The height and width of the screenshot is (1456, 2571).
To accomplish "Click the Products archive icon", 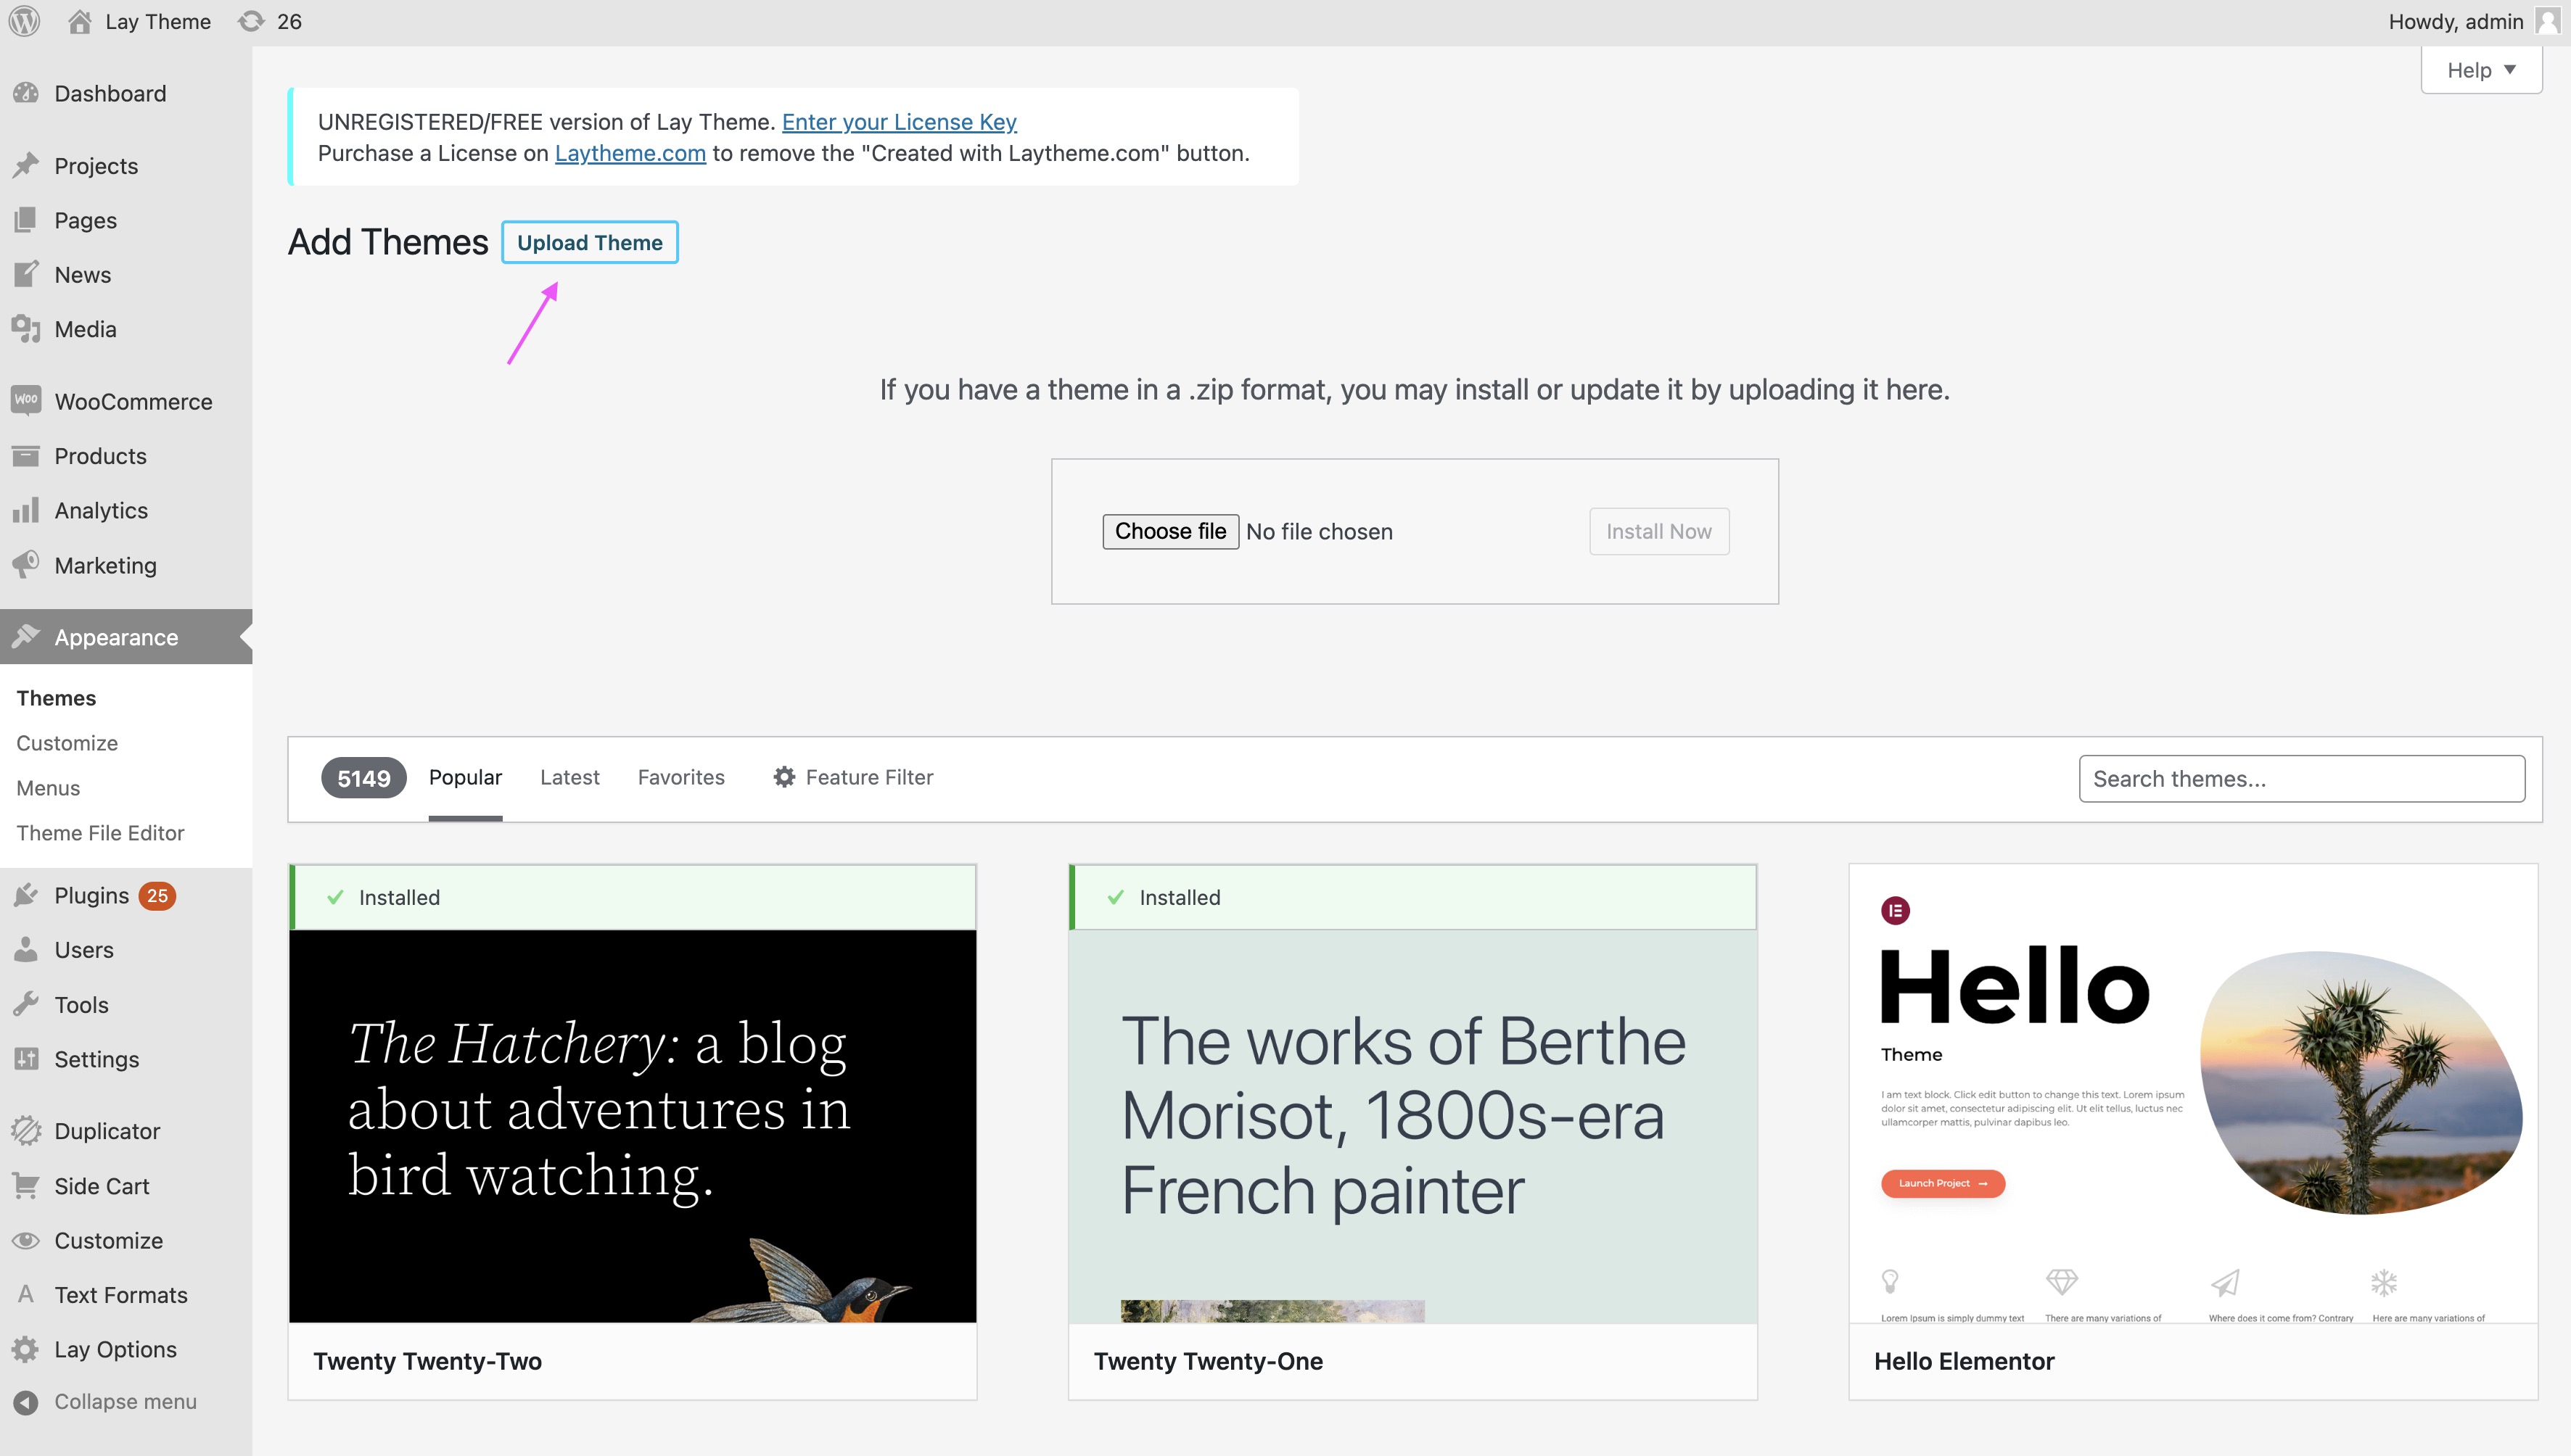I will tap(26, 456).
